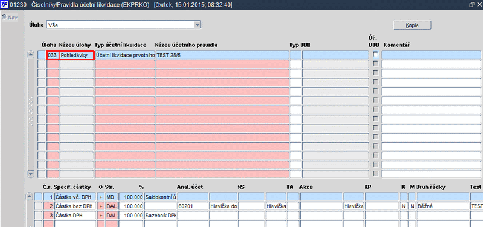Click the DAL cell in the Částka DPH row

pyautogui.click(x=111, y=216)
